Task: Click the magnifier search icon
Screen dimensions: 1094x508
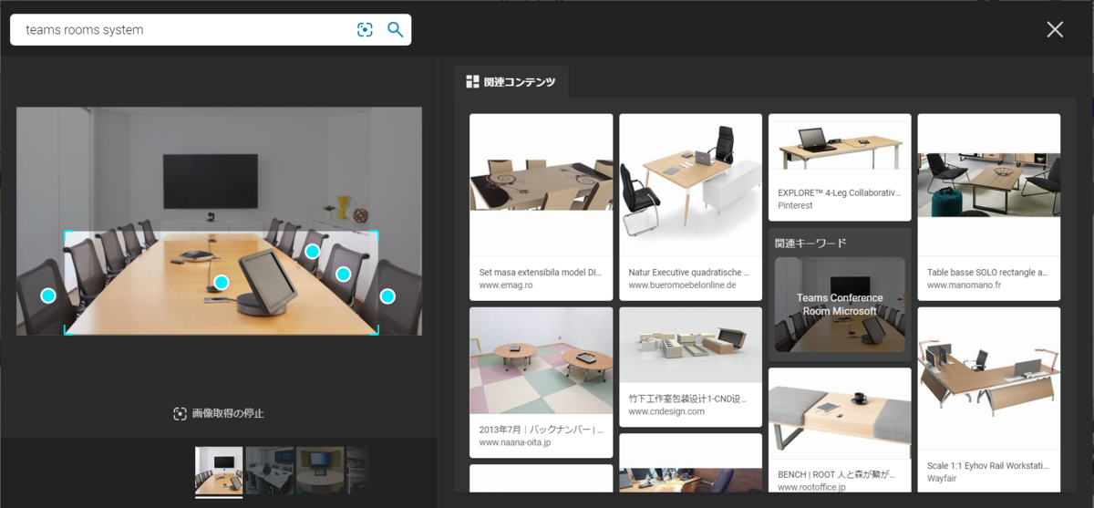Action: click(395, 29)
